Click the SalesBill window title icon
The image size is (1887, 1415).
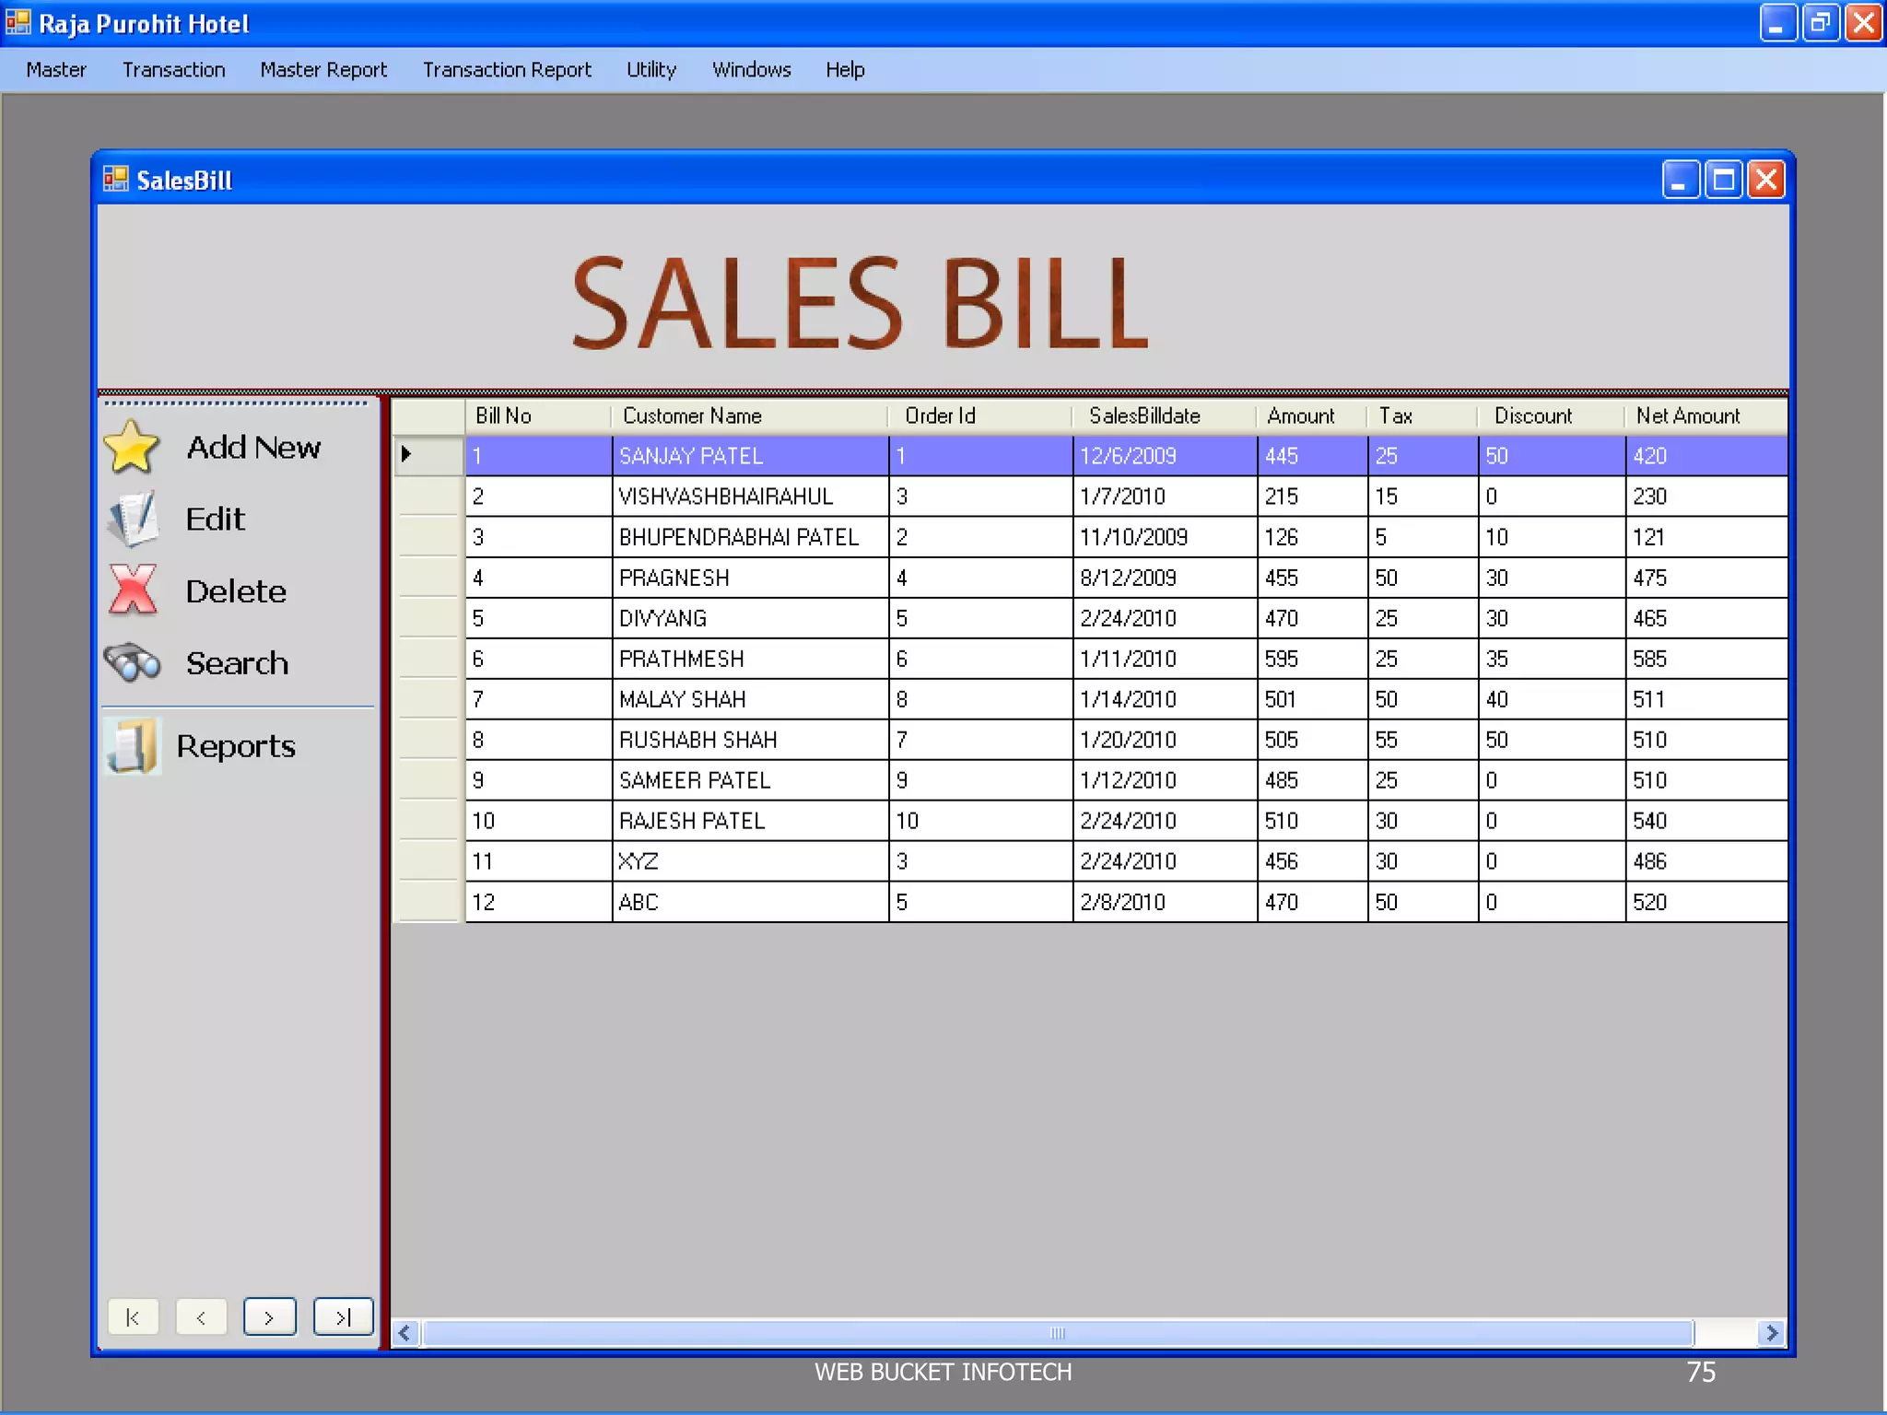116,179
